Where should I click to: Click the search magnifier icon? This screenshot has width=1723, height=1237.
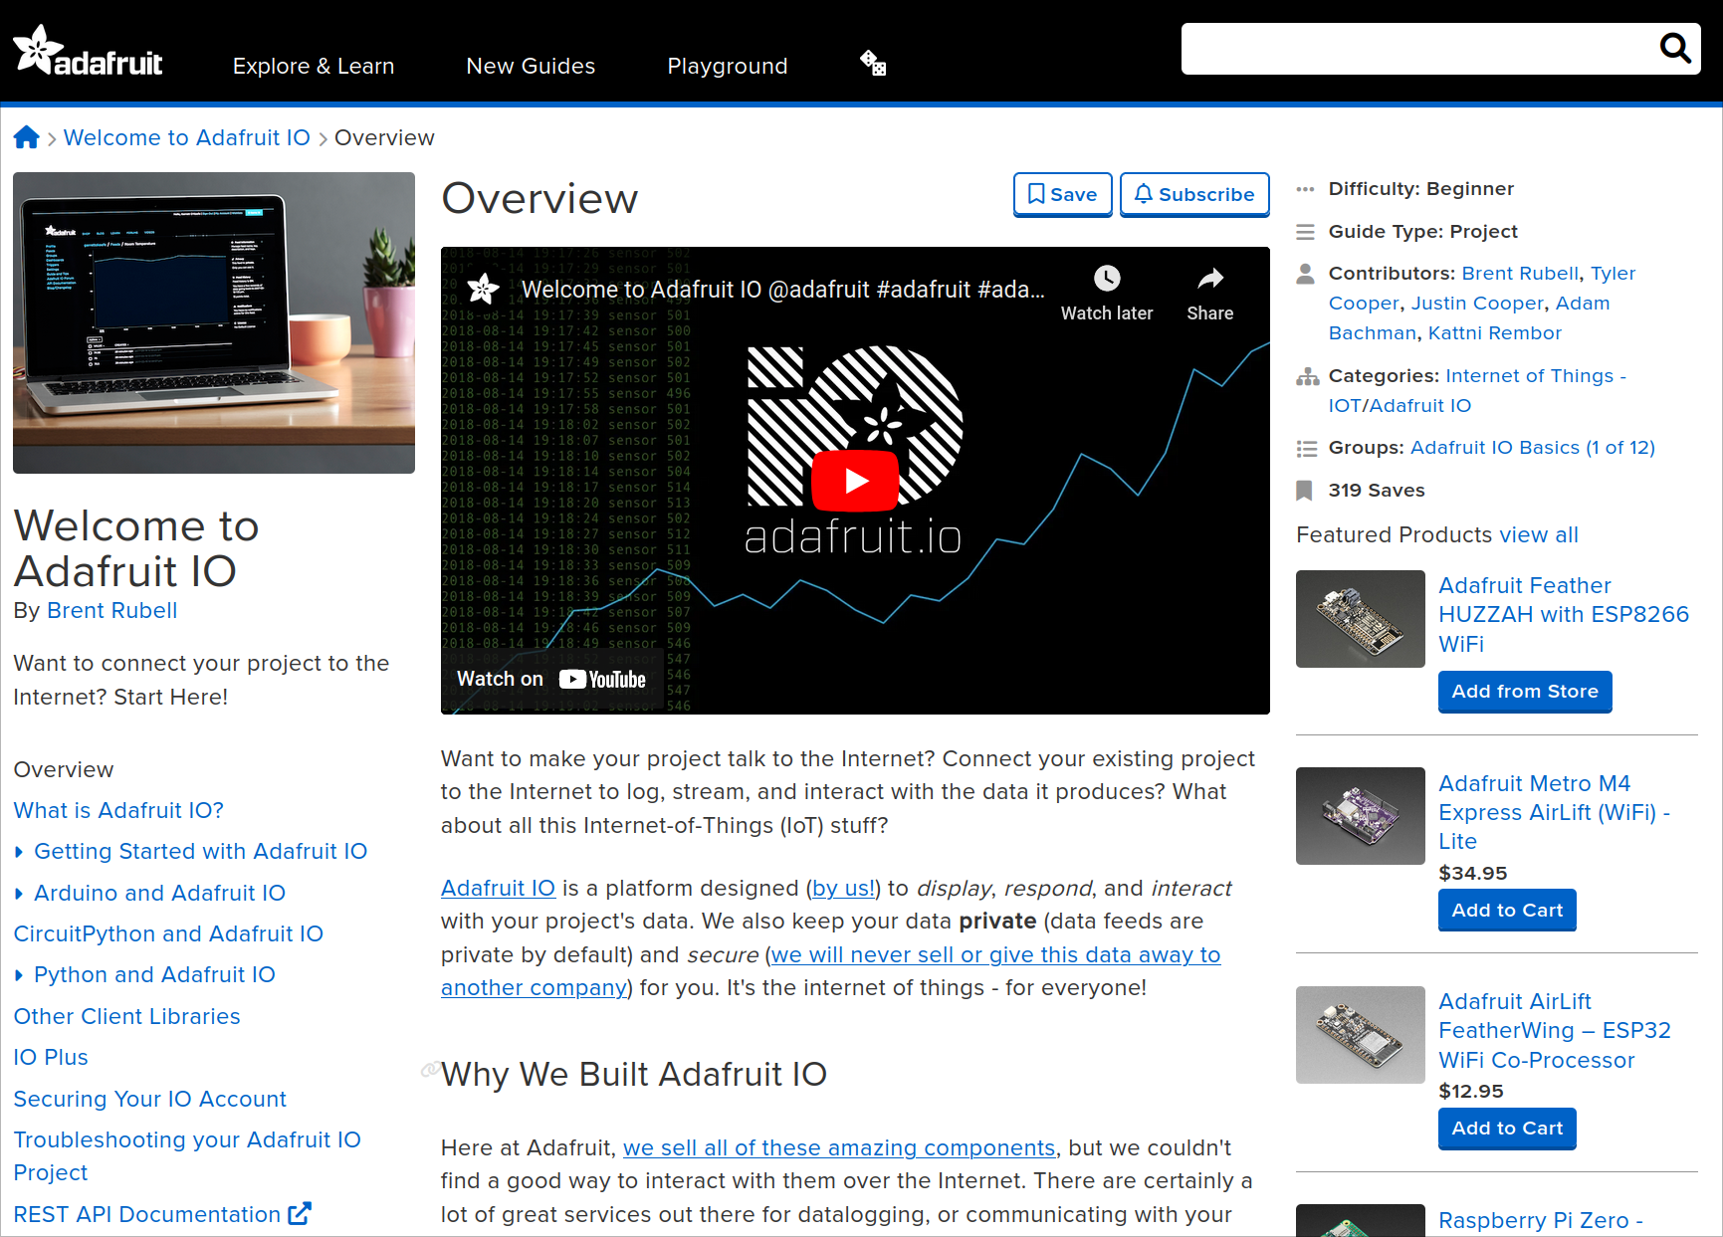1675,48
